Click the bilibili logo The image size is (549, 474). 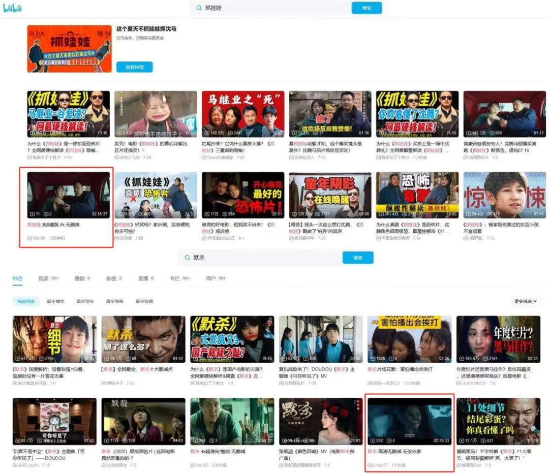(12, 8)
